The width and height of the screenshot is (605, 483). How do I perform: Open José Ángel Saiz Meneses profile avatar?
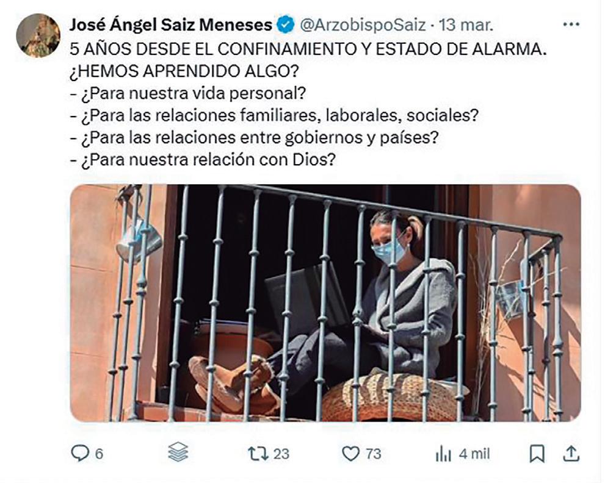(38, 35)
